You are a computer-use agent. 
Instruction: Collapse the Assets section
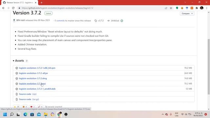point(18,61)
